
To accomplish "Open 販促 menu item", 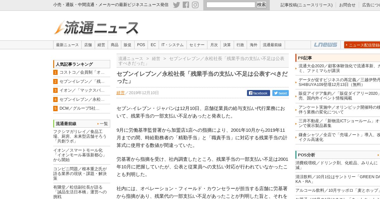I will [128, 45].
